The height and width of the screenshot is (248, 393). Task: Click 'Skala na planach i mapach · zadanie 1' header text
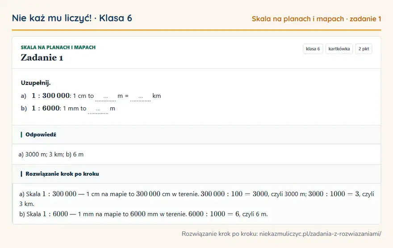click(316, 19)
